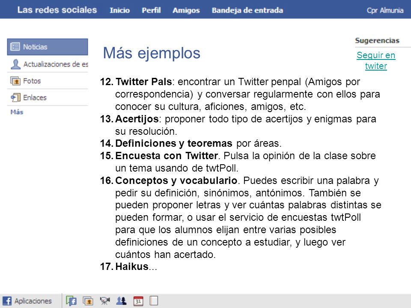Click the bold text Haikus

click(x=132, y=267)
